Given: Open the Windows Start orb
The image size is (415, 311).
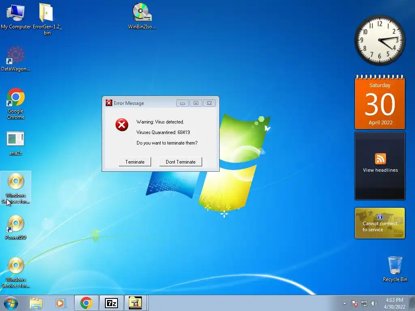Looking at the screenshot, I should (x=11, y=303).
